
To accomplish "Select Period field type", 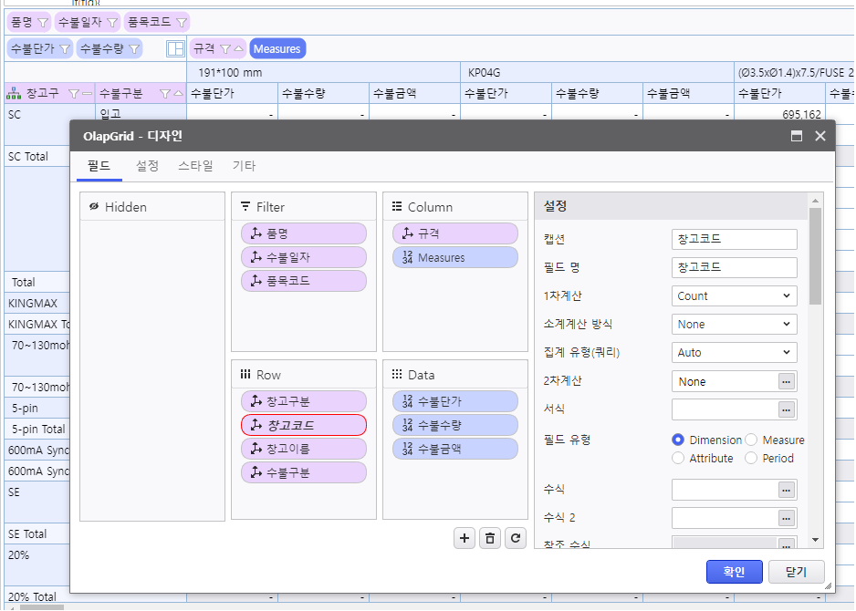I will 751,458.
